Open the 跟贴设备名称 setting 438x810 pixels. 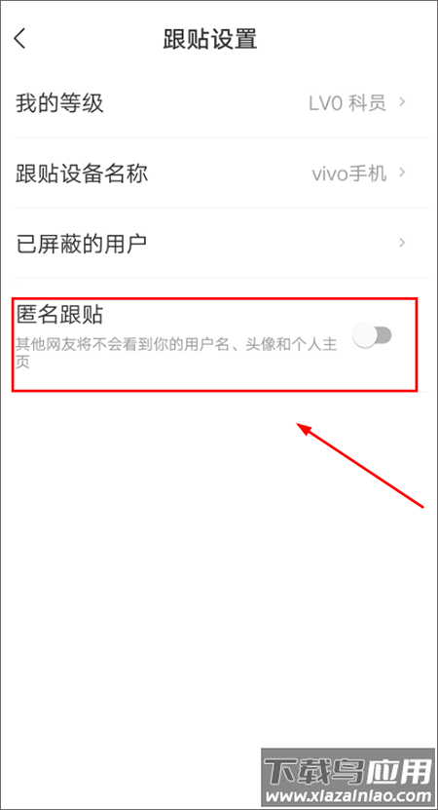(221, 174)
